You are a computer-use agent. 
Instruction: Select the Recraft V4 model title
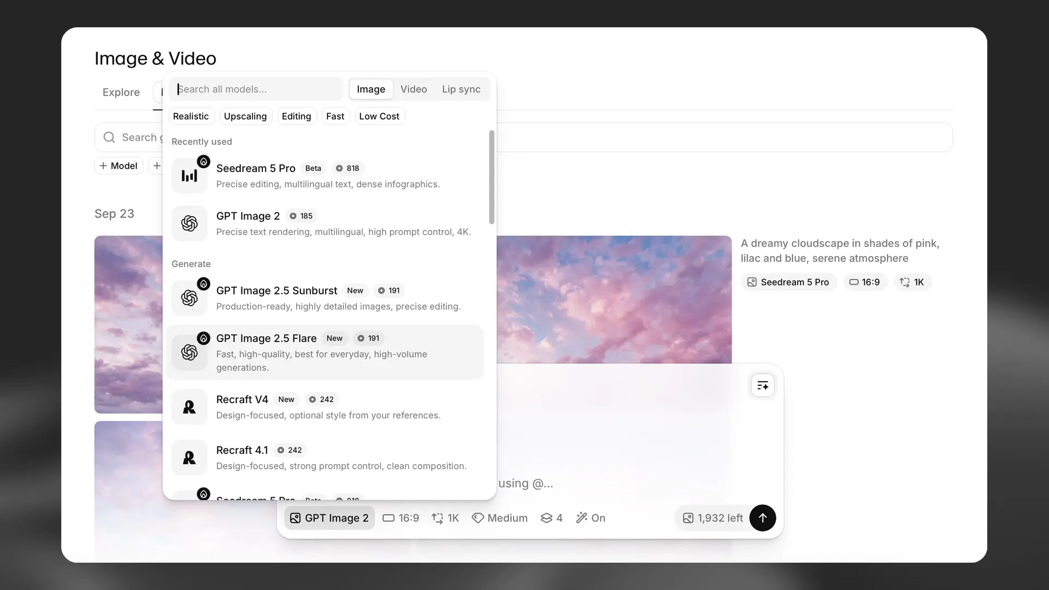click(242, 399)
